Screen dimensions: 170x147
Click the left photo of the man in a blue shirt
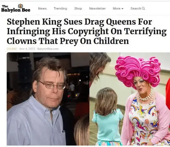pyautogui.click(x=48, y=99)
